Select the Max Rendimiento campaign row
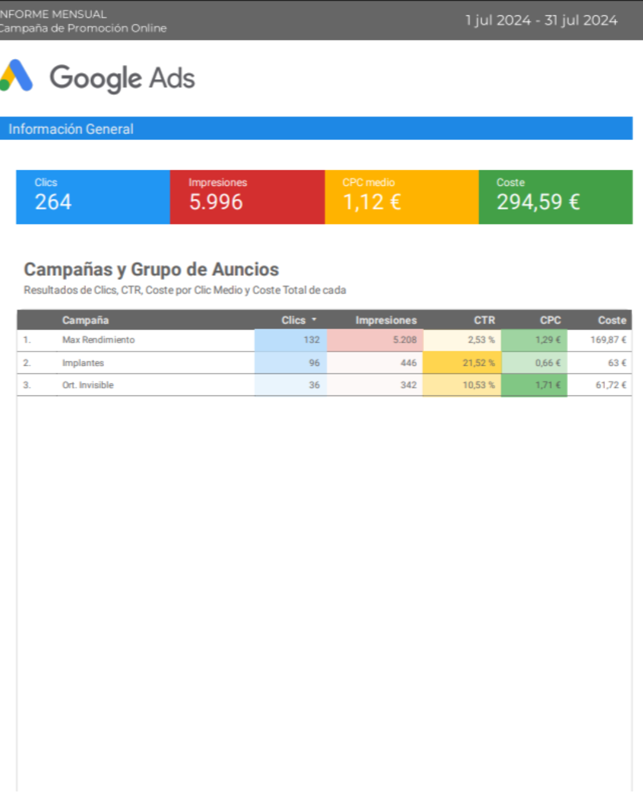 [98, 340]
